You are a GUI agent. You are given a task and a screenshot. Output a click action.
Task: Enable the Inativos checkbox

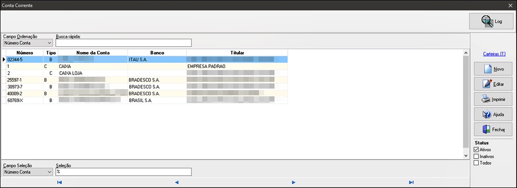pos(476,157)
